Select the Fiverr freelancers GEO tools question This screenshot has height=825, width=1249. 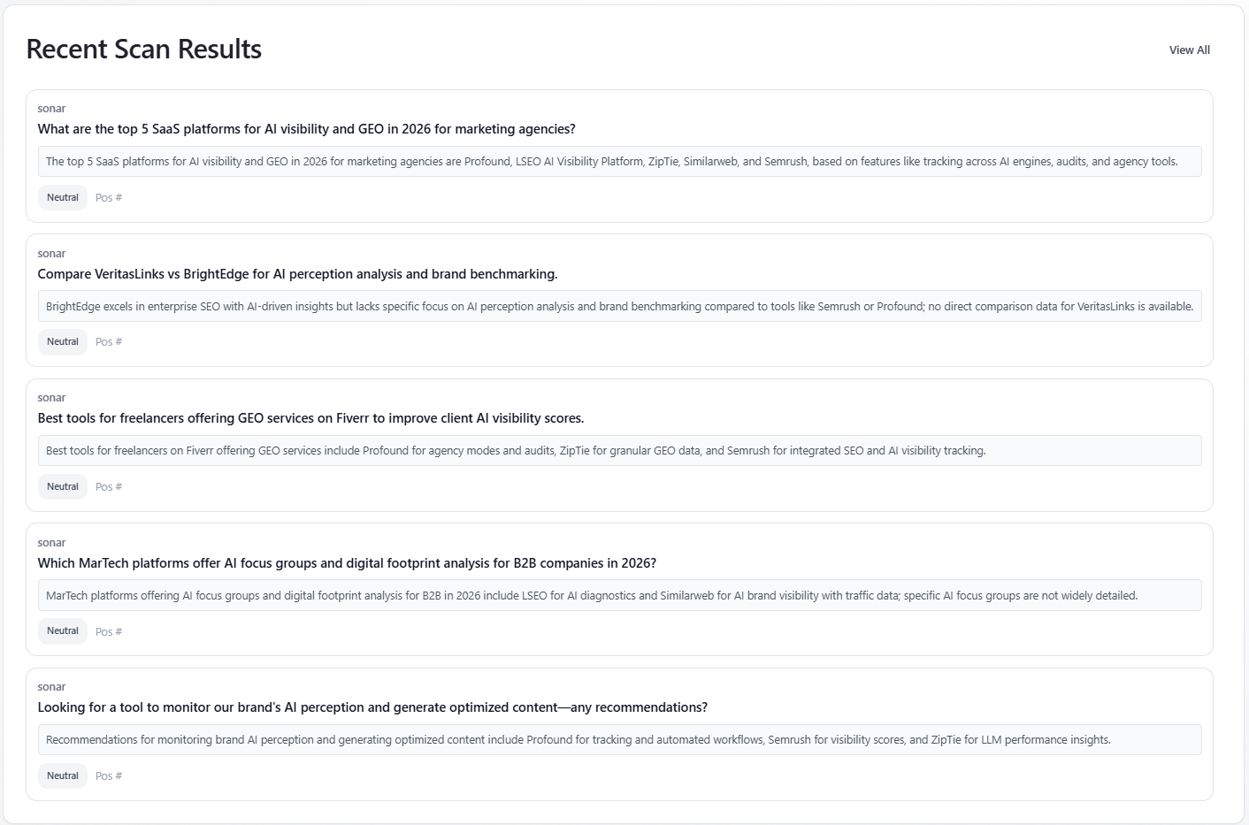point(310,418)
